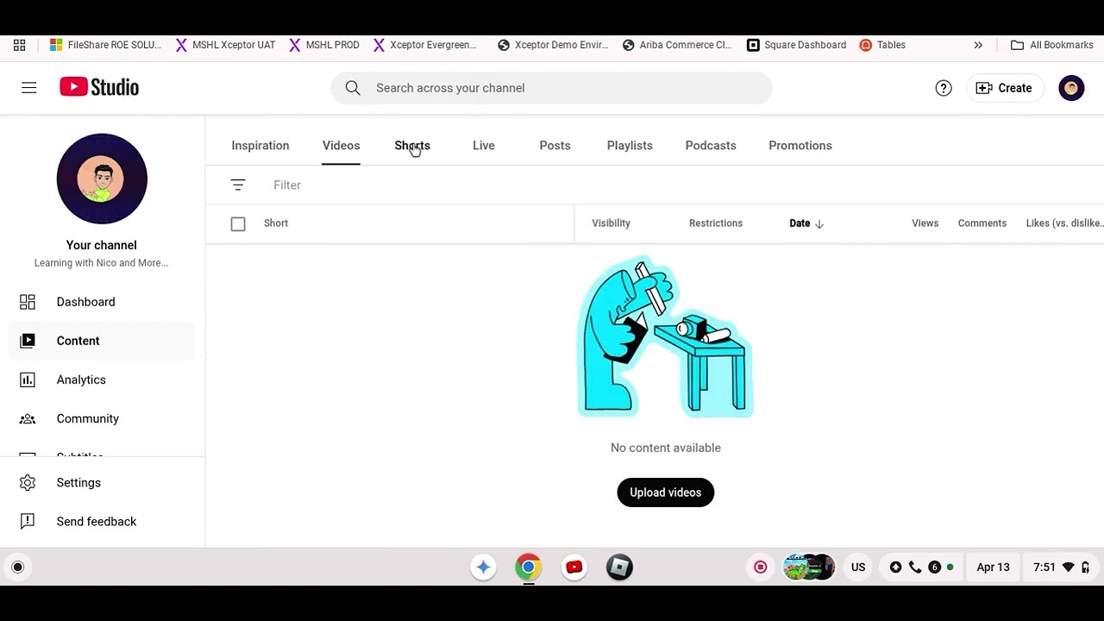Click the Dashboard grid icon

point(28,302)
